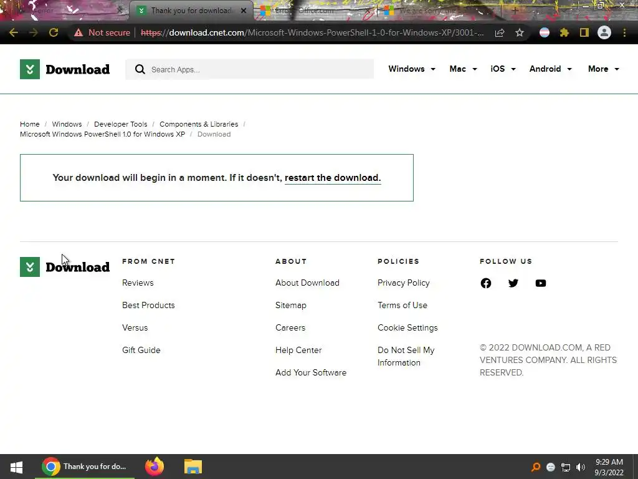Image resolution: width=638 pixels, height=479 pixels.
Task: Open Cookie Settings link
Action: tap(407, 327)
